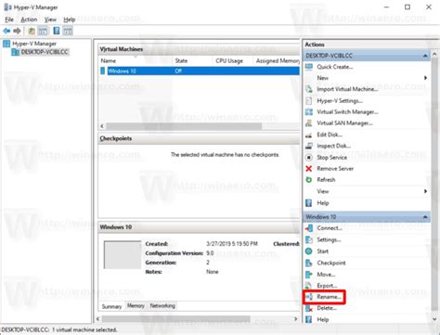Click the Checkpoints panel header
This screenshot has width=440, height=335.
[x=199, y=138]
